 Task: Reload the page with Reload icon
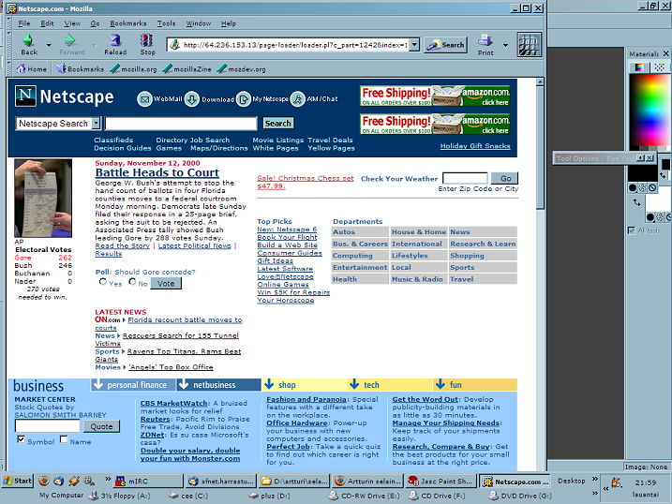tap(115, 40)
